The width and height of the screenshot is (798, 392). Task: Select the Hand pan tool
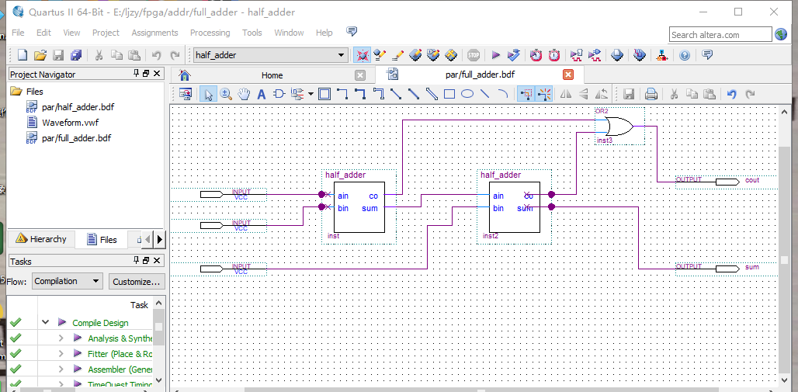(x=245, y=94)
